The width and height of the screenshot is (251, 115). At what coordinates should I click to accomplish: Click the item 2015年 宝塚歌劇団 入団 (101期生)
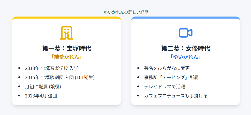coord(60,77)
